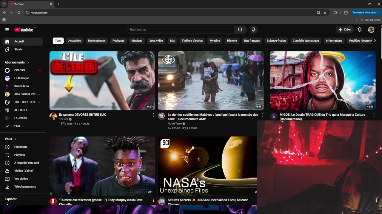This screenshot has height=214, width=382.
Task: Show next category chips arrow
Action: pos(375,41)
